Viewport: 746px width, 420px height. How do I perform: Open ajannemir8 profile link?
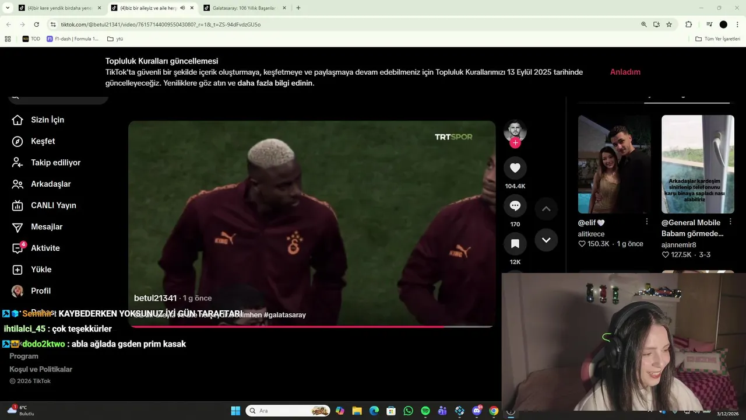(x=679, y=245)
